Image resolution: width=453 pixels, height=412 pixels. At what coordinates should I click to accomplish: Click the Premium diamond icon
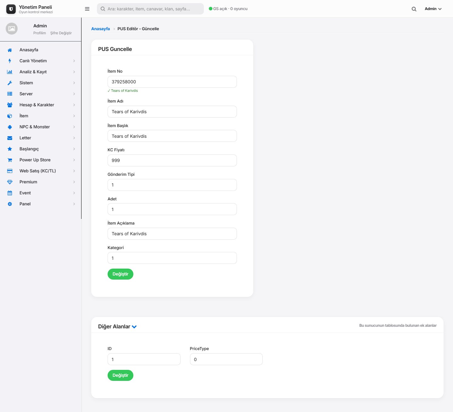point(10,182)
